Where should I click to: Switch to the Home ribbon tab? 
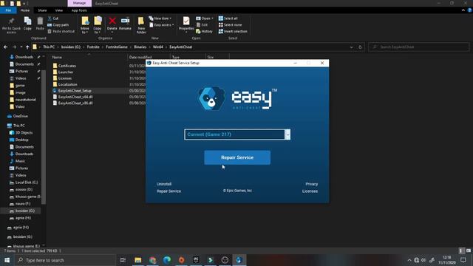coord(25,10)
